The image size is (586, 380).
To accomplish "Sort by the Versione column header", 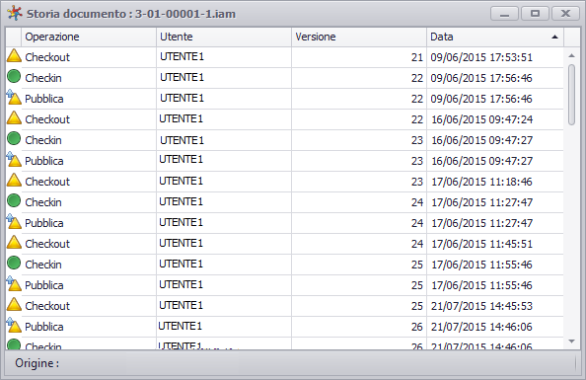I will tap(359, 37).
